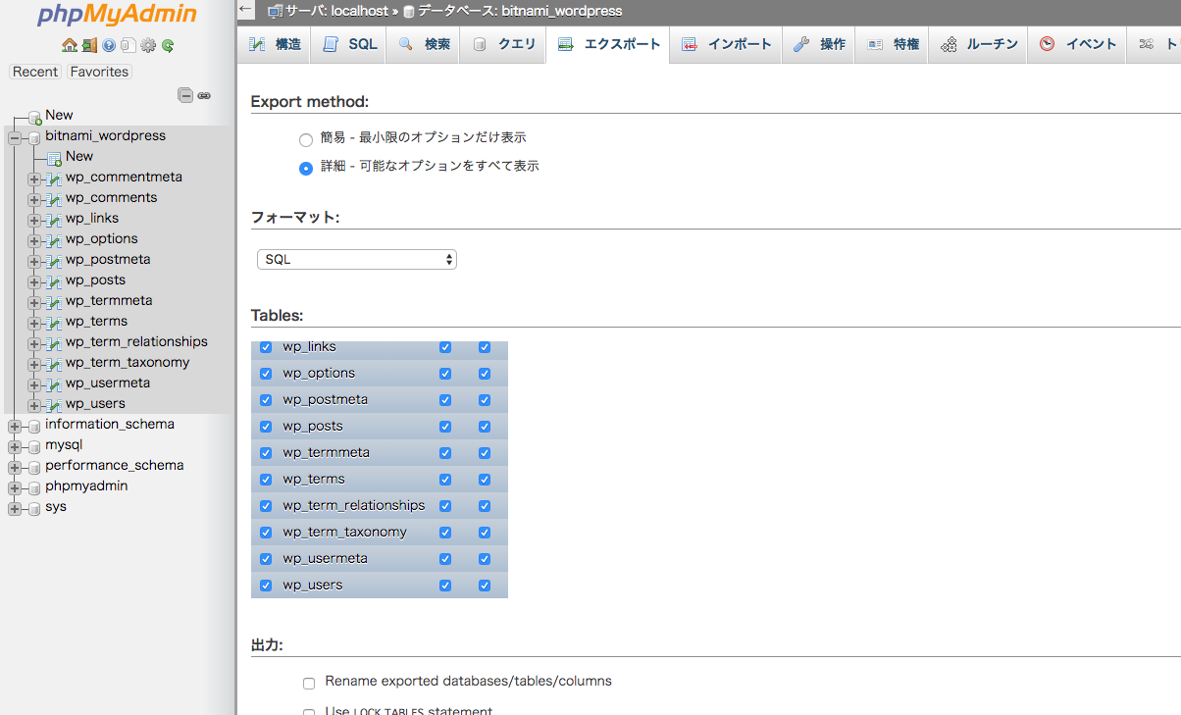The image size is (1181, 715).
Task: Open the SQL format dropdown
Action: point(357,260)
